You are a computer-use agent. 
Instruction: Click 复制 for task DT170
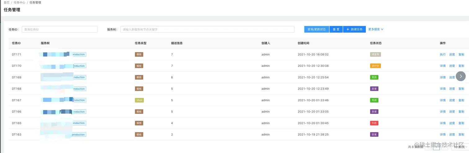click(x=461, y=66)
